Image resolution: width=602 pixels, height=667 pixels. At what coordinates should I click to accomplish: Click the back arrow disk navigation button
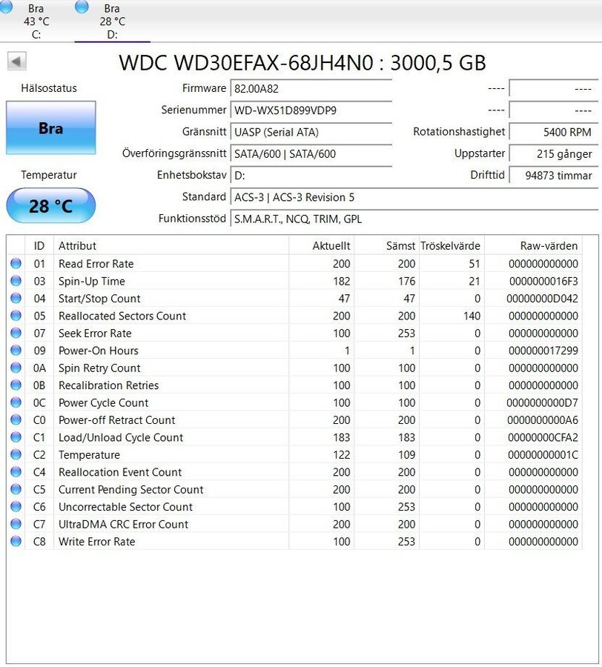17,62
